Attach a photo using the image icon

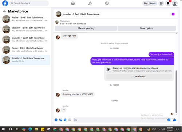60,120
